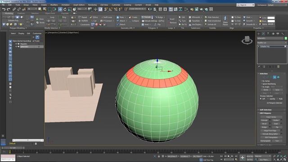
Task: Open the Display tab icon in command panel
Action: point(278,34)
